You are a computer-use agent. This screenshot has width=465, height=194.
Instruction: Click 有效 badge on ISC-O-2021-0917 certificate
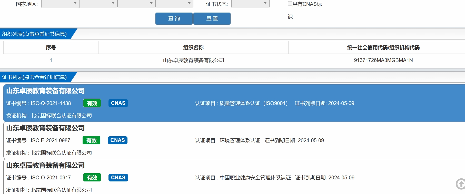tap(92, 177)
